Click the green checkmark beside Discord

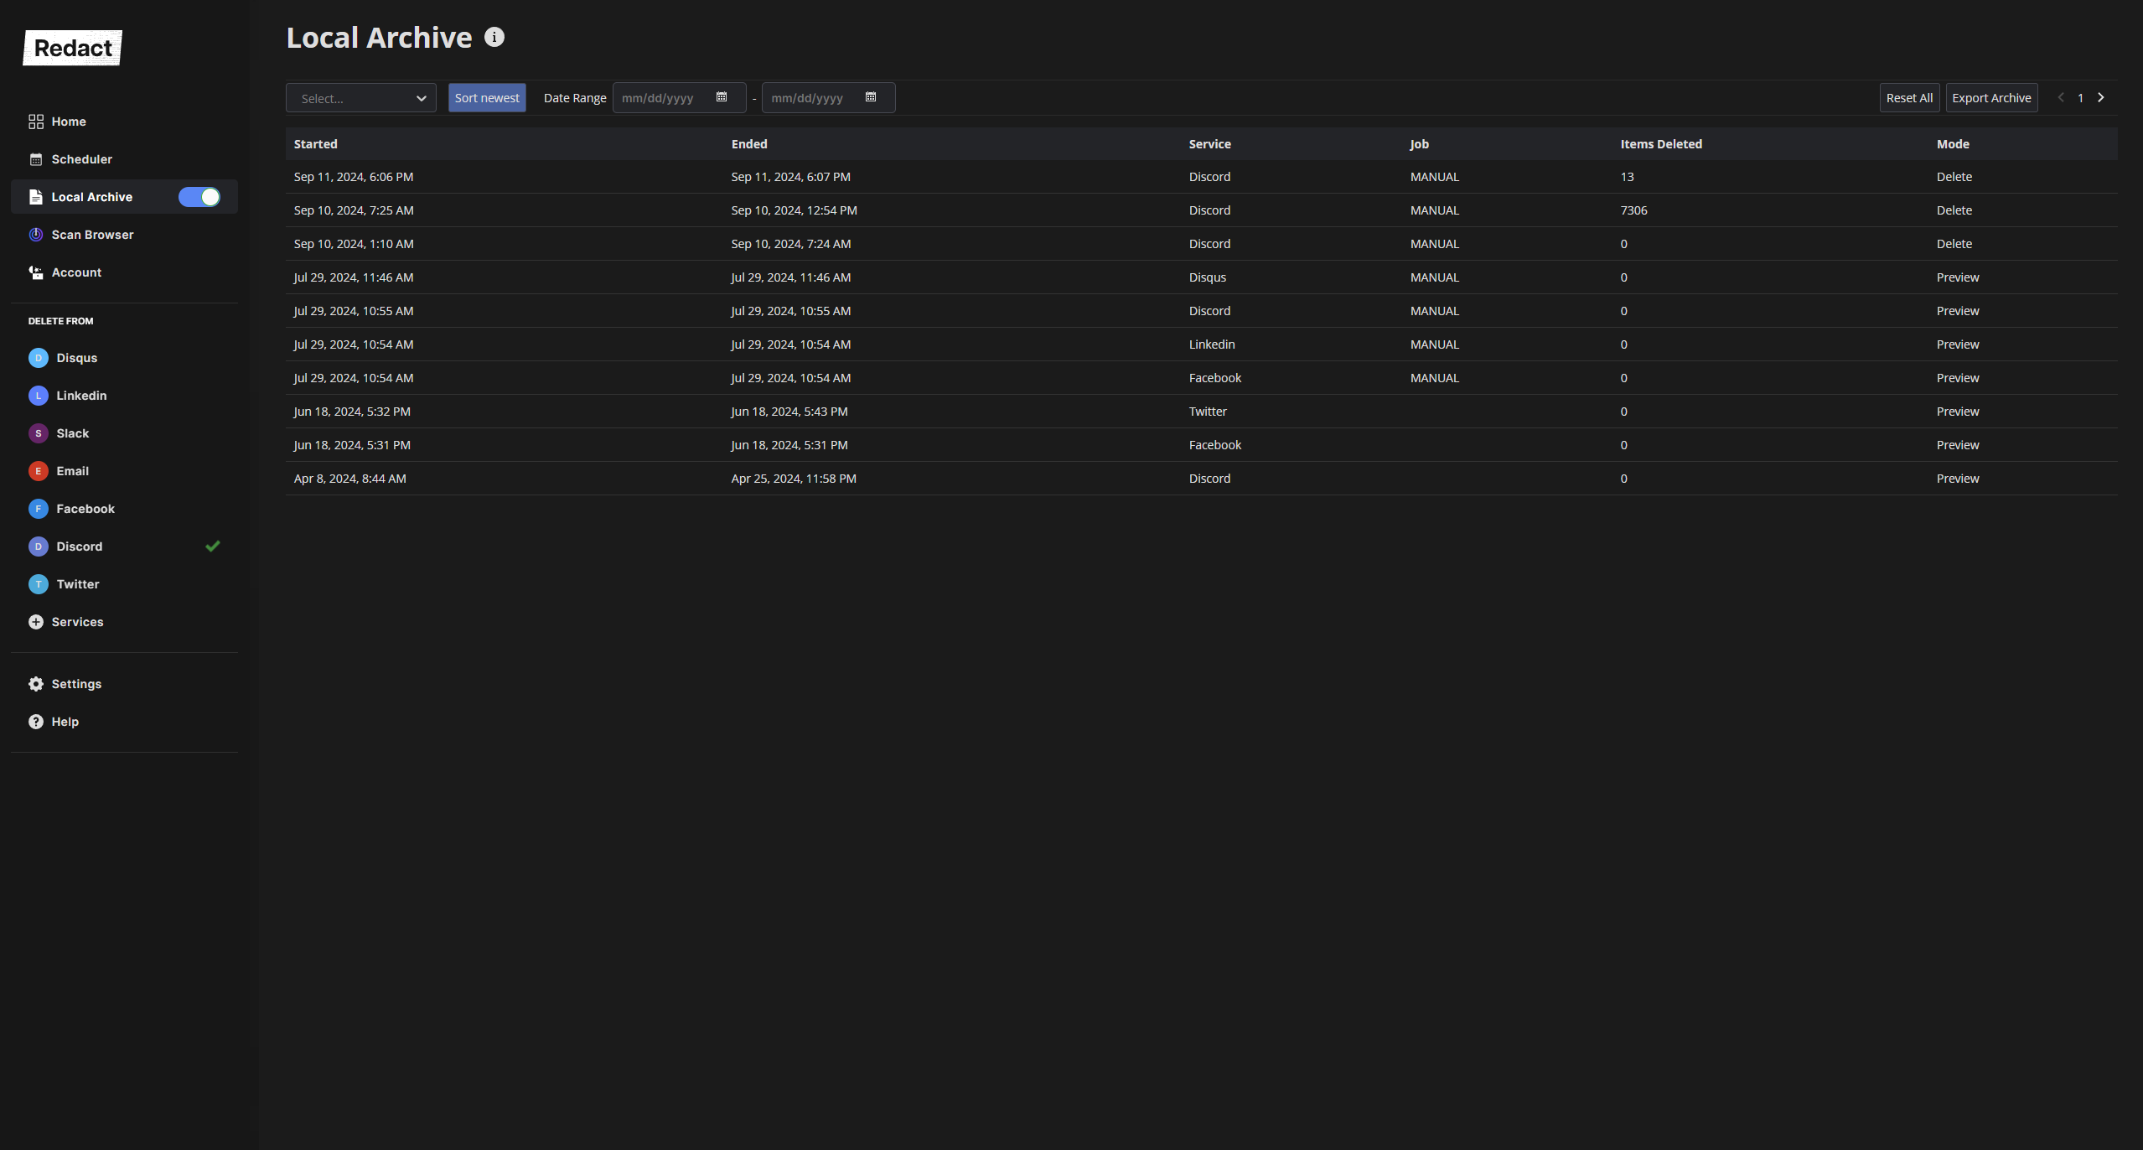tap(213, 547)
